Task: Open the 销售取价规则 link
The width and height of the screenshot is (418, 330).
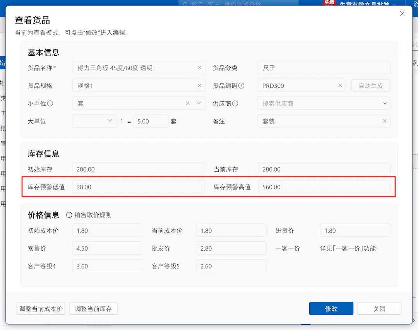Action: [x=93, y=215]
